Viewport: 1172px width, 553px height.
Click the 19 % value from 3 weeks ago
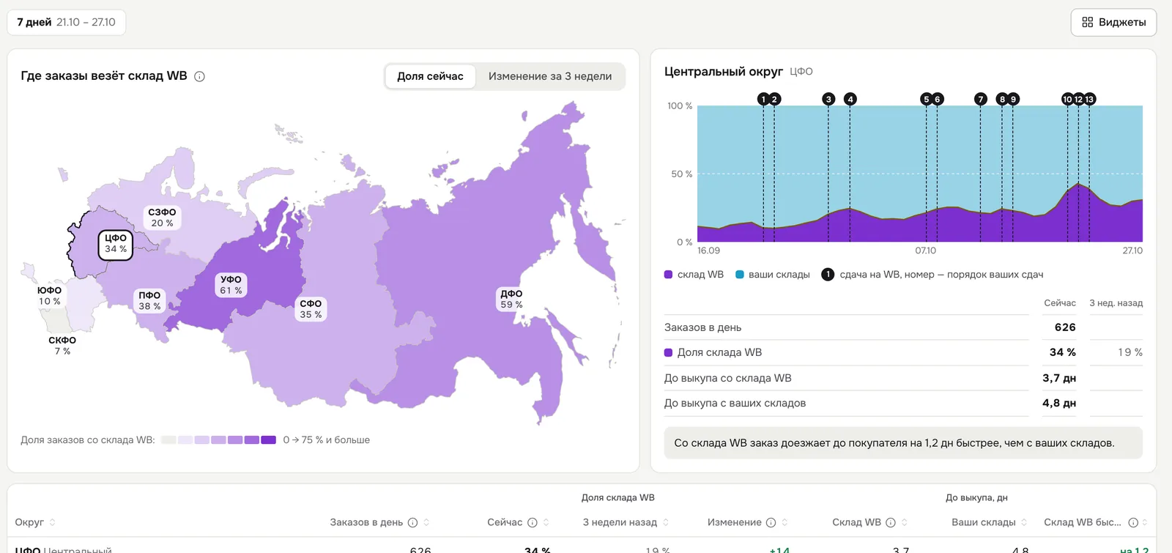pyautogui.click(x=1130, y=352)
